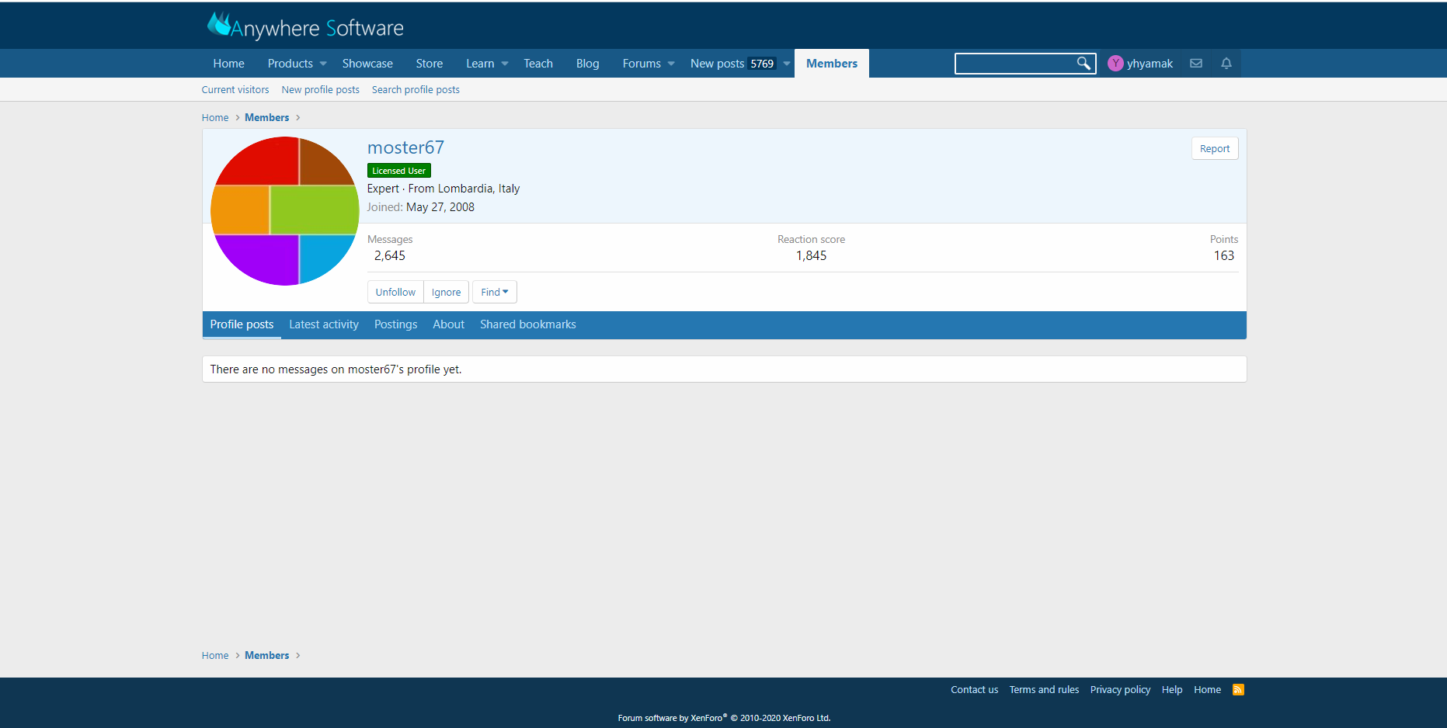Click the Licensed User badge
Image resolution: width=1447 pixels, height=728 pixels.
[399, 171]
